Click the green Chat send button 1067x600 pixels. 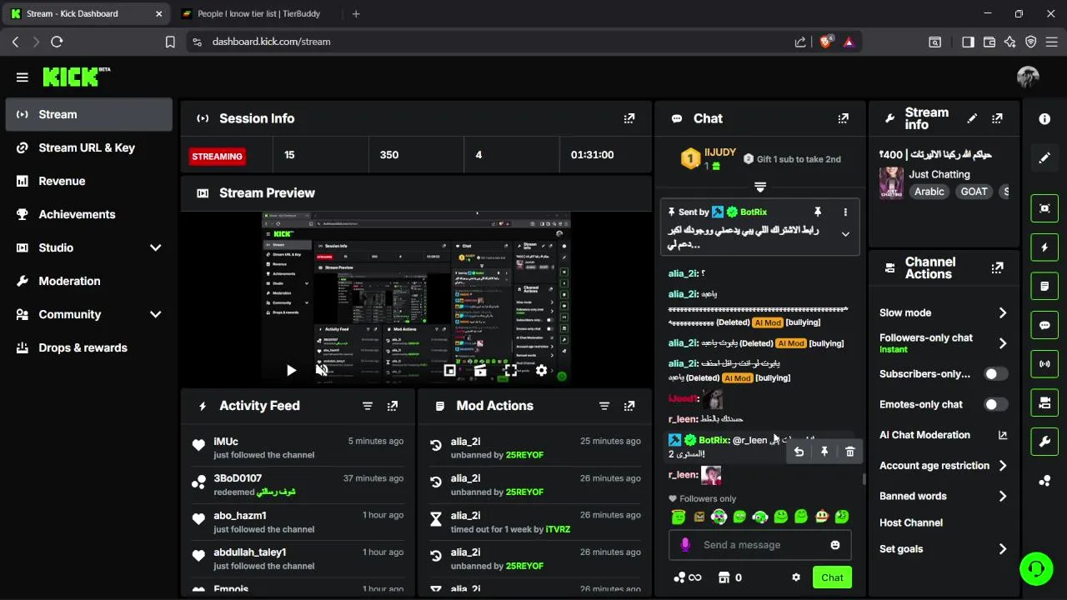(x=832, y=577)
